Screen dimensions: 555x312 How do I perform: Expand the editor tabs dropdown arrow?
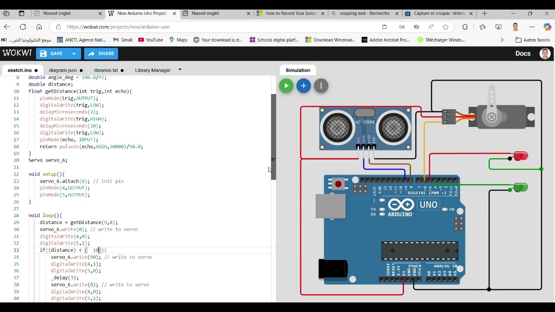[x=180, y=69]
